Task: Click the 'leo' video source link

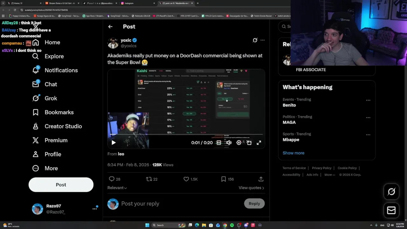Action: point(121,154)
